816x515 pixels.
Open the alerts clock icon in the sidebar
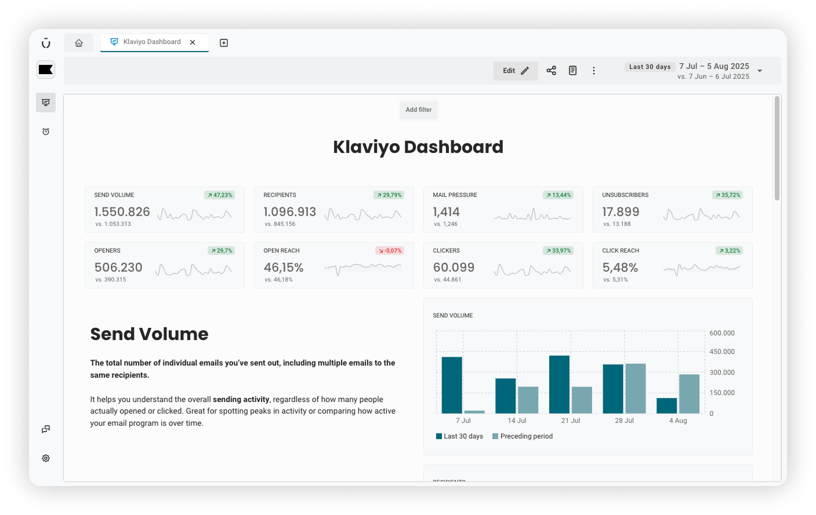click(x=46, y=132)
